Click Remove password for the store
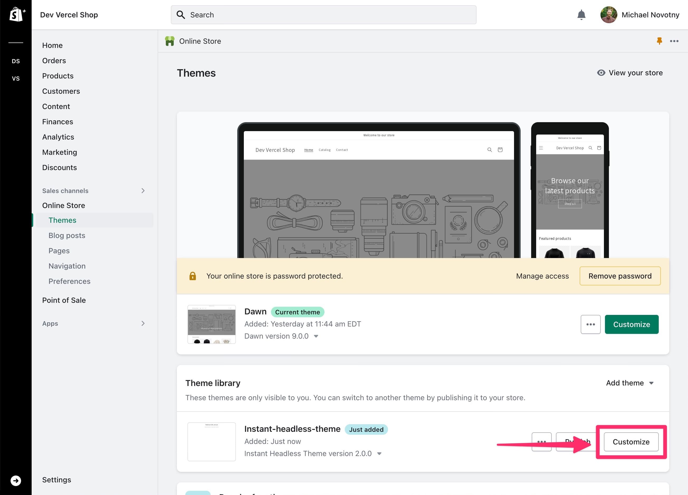The image size is (688, 495). [620, 276]
